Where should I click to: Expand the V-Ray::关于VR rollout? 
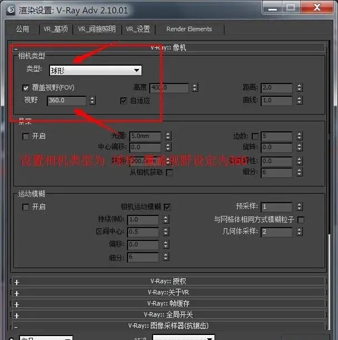[x=169, y=293]
